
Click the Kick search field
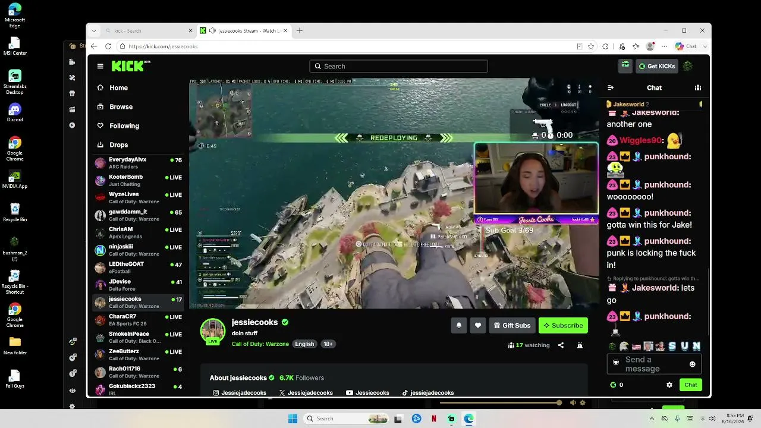point(398,66)
